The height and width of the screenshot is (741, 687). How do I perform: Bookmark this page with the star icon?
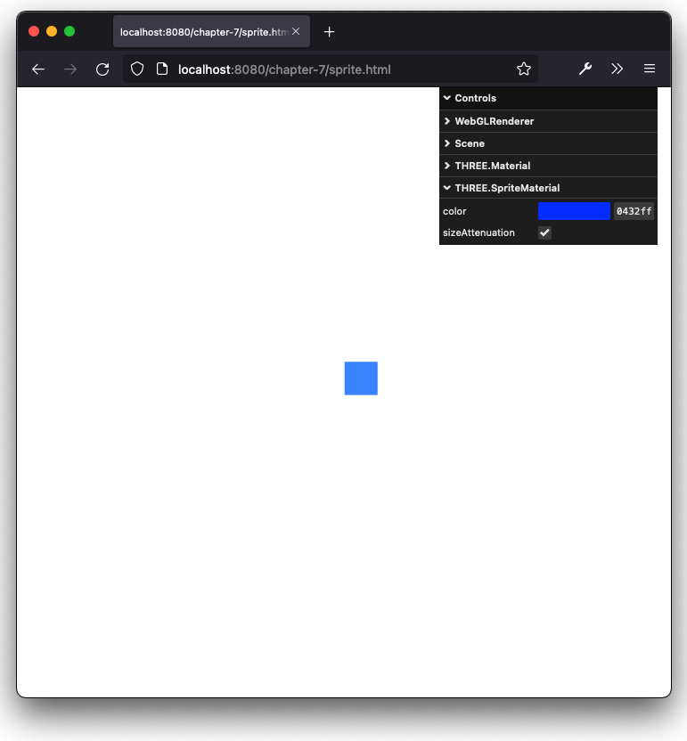[x=523, y=69]
